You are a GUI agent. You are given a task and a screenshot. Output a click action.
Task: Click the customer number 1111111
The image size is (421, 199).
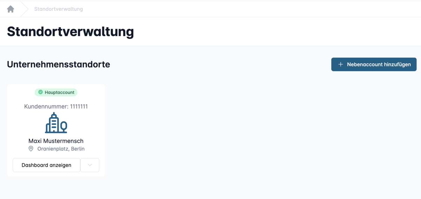pyautogui.click(x=79, y=106)
